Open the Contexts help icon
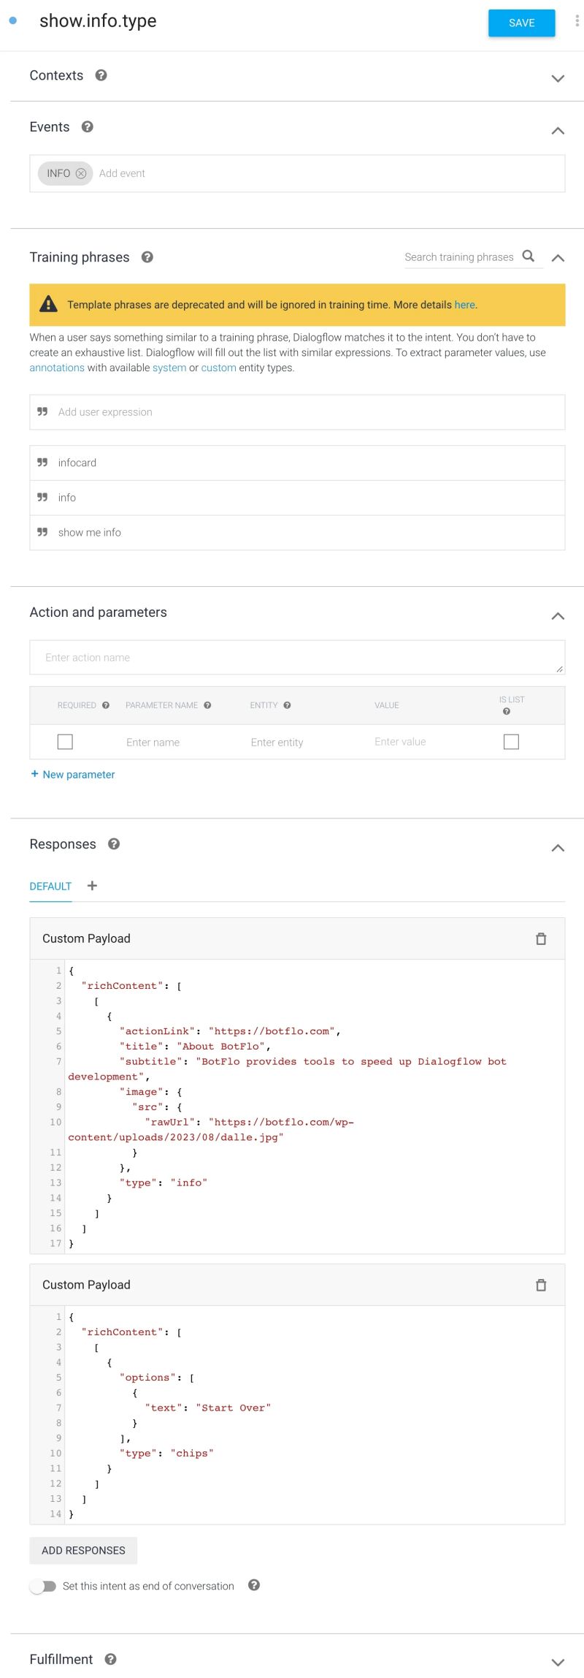 pyautogui.click(x=101, y=75)
